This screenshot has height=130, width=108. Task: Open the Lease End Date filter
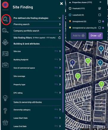[37, 126]
